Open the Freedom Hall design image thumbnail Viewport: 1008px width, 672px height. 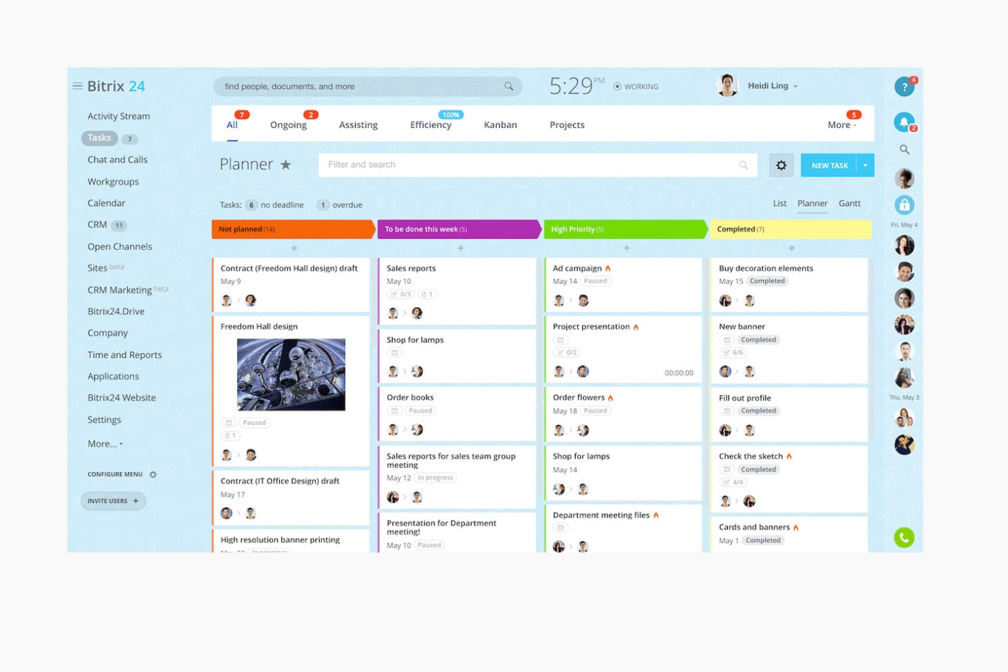291,374
